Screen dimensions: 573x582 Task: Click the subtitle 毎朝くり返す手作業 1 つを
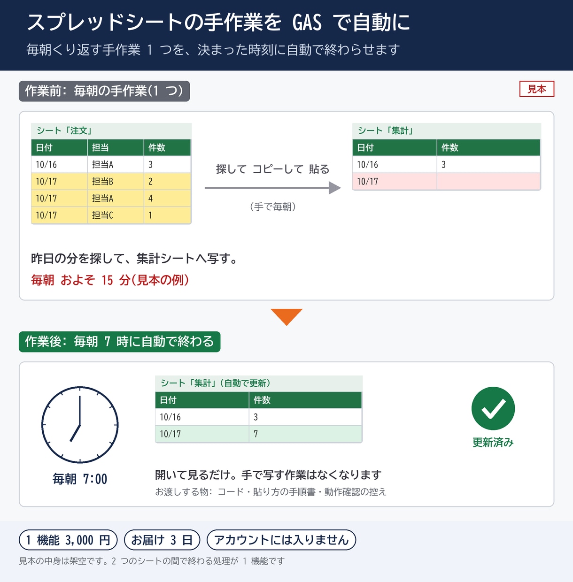point(213,49)
